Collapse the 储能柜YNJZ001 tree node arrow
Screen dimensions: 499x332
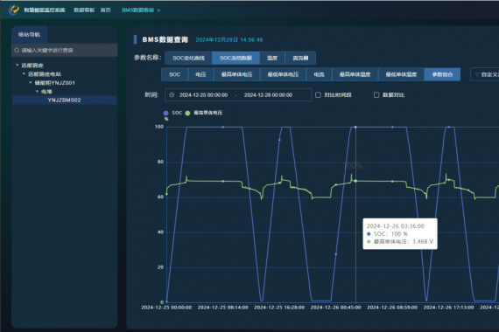[x=31, y=83]
